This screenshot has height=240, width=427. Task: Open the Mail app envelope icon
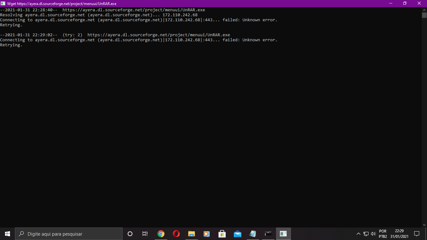(x=238, y=234)
